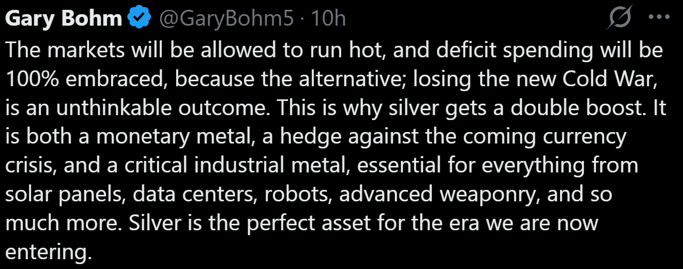Click the @GaryBohm5 handle
Image resolution: width=683 pixels, height=269 pixels.
226,19
